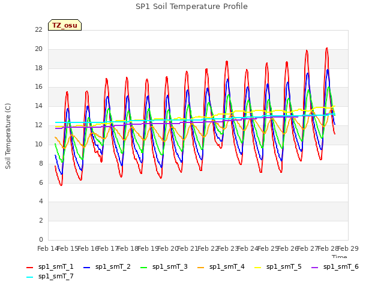Click the red sp1_smT_1 legend swatch
Screen dimensions: 384x288
click(x=29, y=268)
